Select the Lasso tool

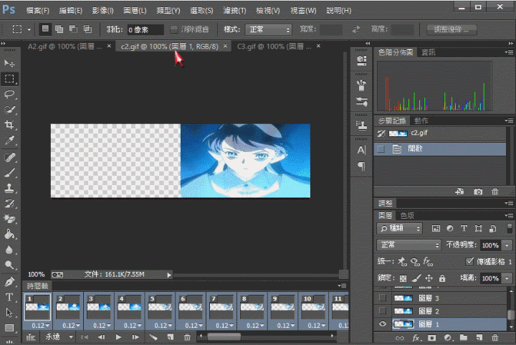tap(9, 95)
